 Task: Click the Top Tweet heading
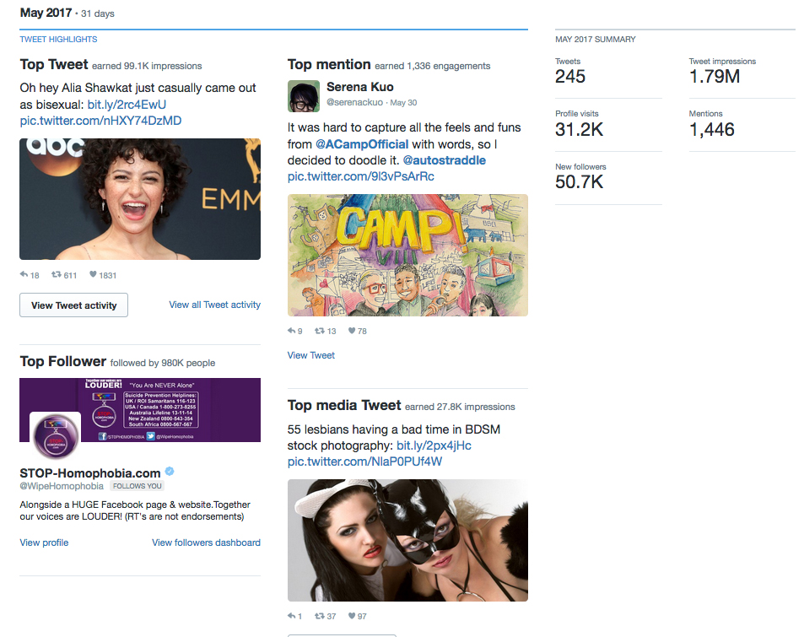pyautogui.click(x=54, y=65)
